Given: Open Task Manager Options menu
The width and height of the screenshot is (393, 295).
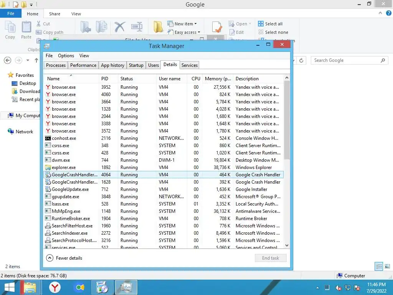Looking at the screenshot, I should click(66, 56).
